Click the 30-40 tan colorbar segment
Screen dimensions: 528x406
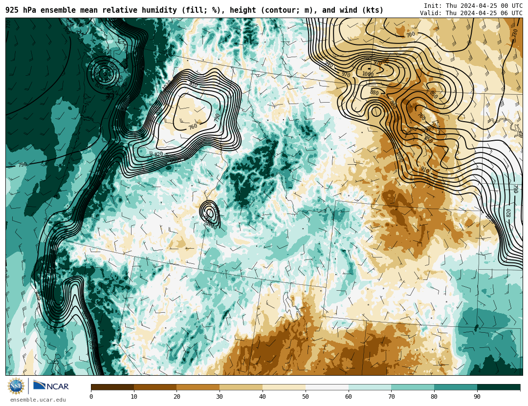[x=241, y=387]
